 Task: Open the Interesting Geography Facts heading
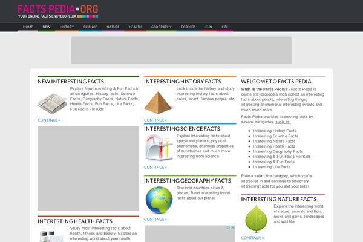point(188,181)
